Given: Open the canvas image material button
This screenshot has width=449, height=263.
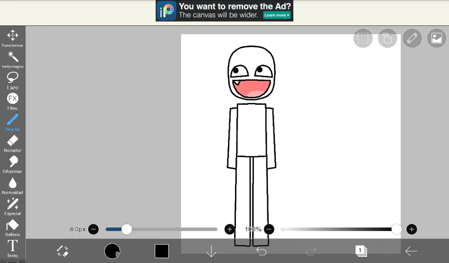Looking at the screenshot, I should coord(437,38).
